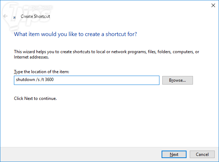Place cursor on "3600" in location field
Viewport: 219px width, 162px height.
(49, 80)
